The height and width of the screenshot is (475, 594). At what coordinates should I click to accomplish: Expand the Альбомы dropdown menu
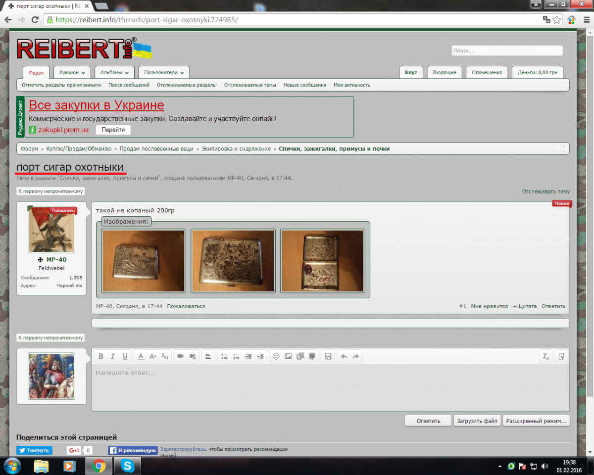[114, 72]
